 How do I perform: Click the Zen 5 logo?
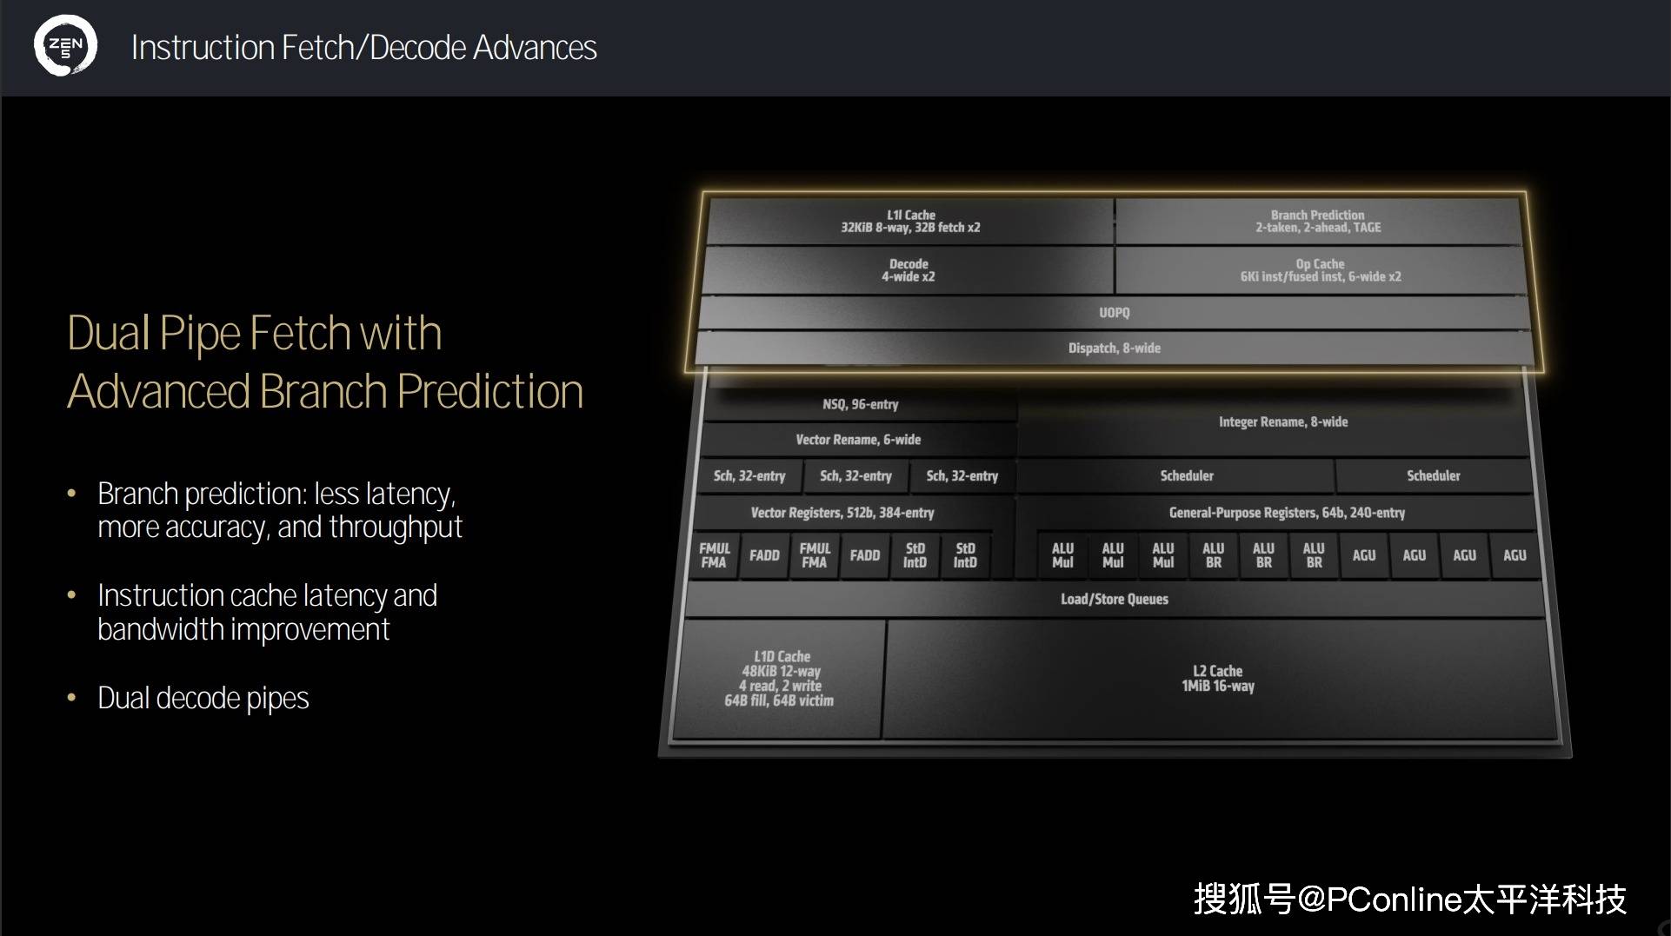(x=65, y=45)
